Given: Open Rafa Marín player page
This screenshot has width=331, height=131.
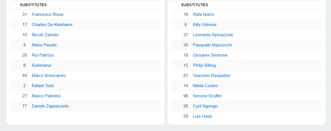Looking at the screenshot, I should pos(203,14).
